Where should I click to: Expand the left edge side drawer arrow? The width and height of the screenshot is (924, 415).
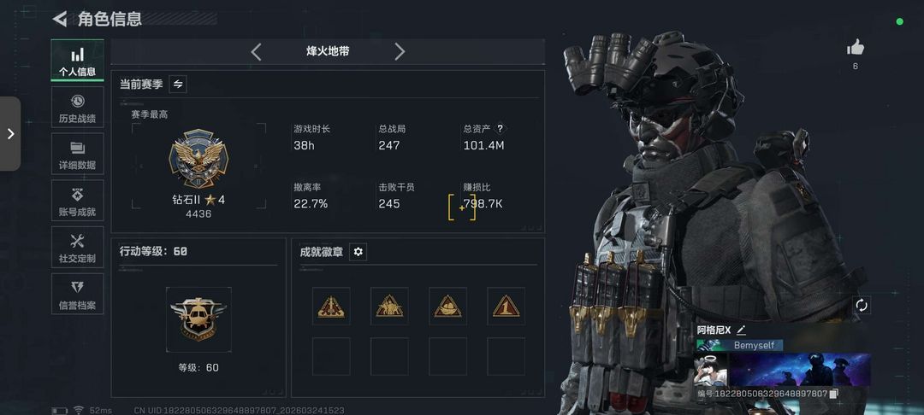pos(10,133)
